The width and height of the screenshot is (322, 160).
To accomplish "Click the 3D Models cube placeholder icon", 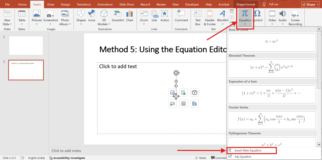I will coord(195,92).
